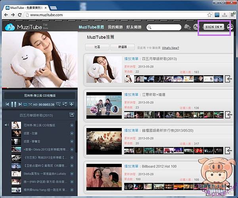Image resolution: width=238 pixels, height=198 pixels.
Task: Open the wrench settings icon in header
Action: (196, 27)
